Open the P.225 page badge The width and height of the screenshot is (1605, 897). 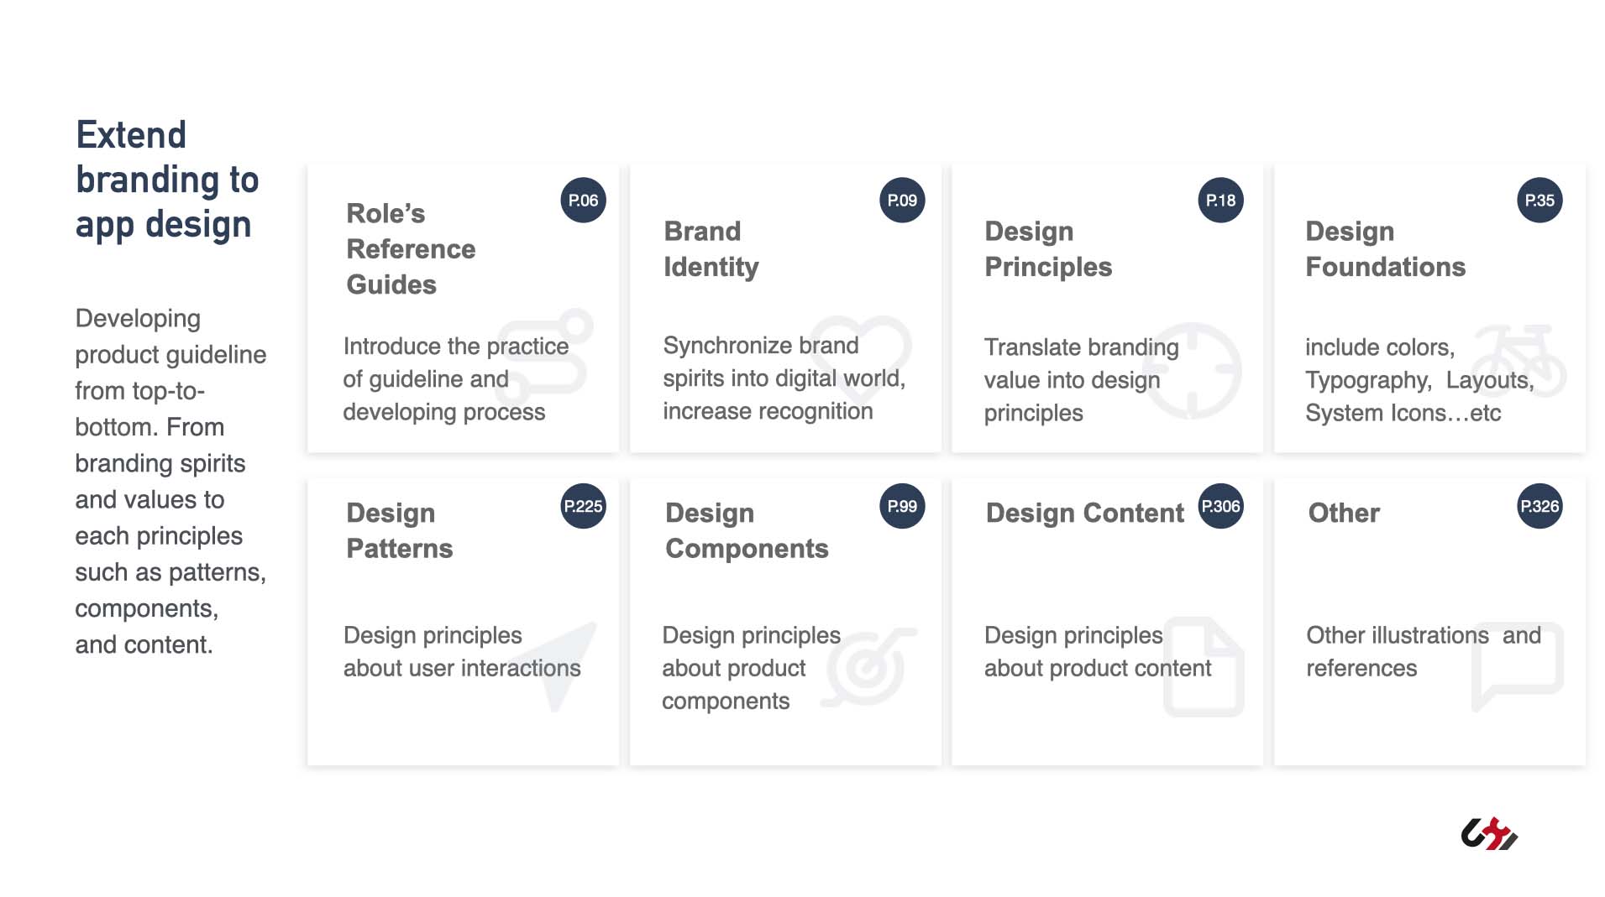[x=583, y=506]
